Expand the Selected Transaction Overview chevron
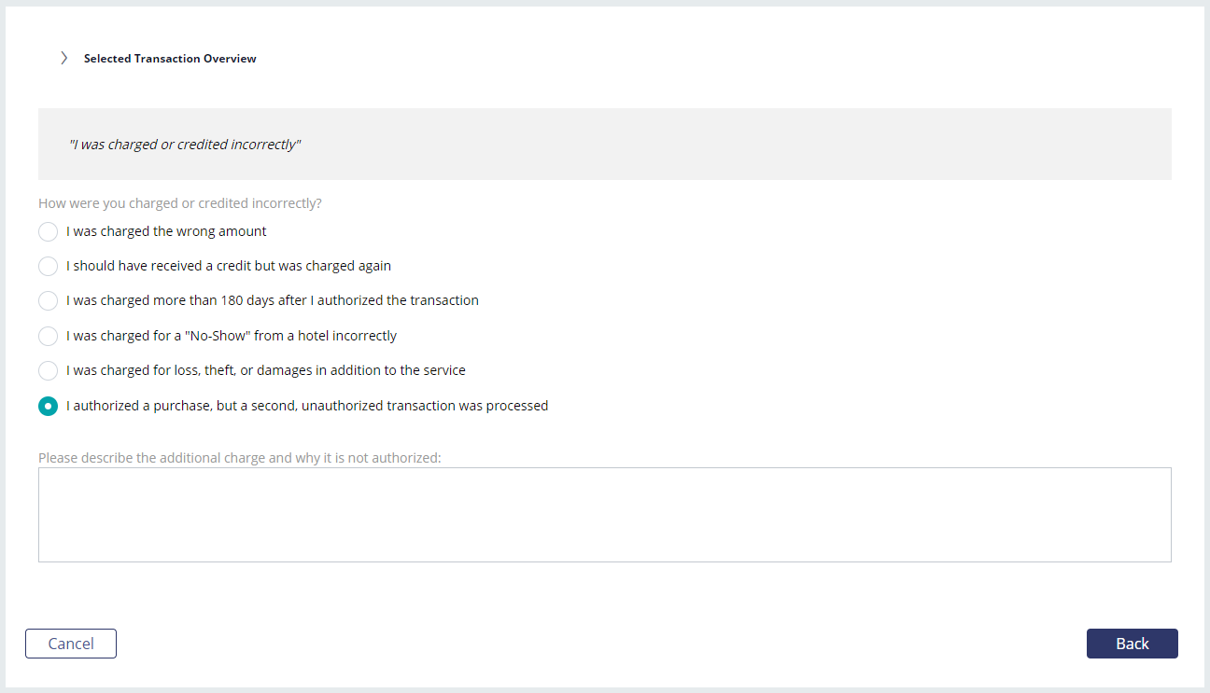The height and width of the screenshot is (693, 1210). tap(63, 58)
